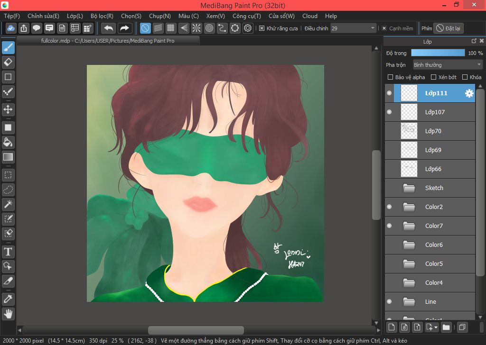Open the Công cụ(T) menu
Image resolution: width=486 pixels, height=345 pixels.
coord(247,16)
